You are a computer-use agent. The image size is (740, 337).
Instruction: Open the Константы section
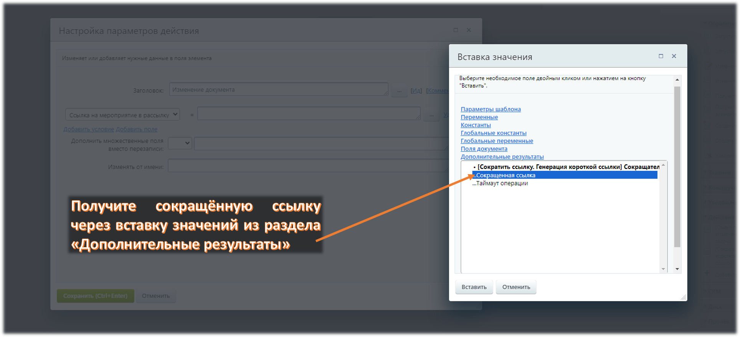pyautogui.click(x=476, y=125)
